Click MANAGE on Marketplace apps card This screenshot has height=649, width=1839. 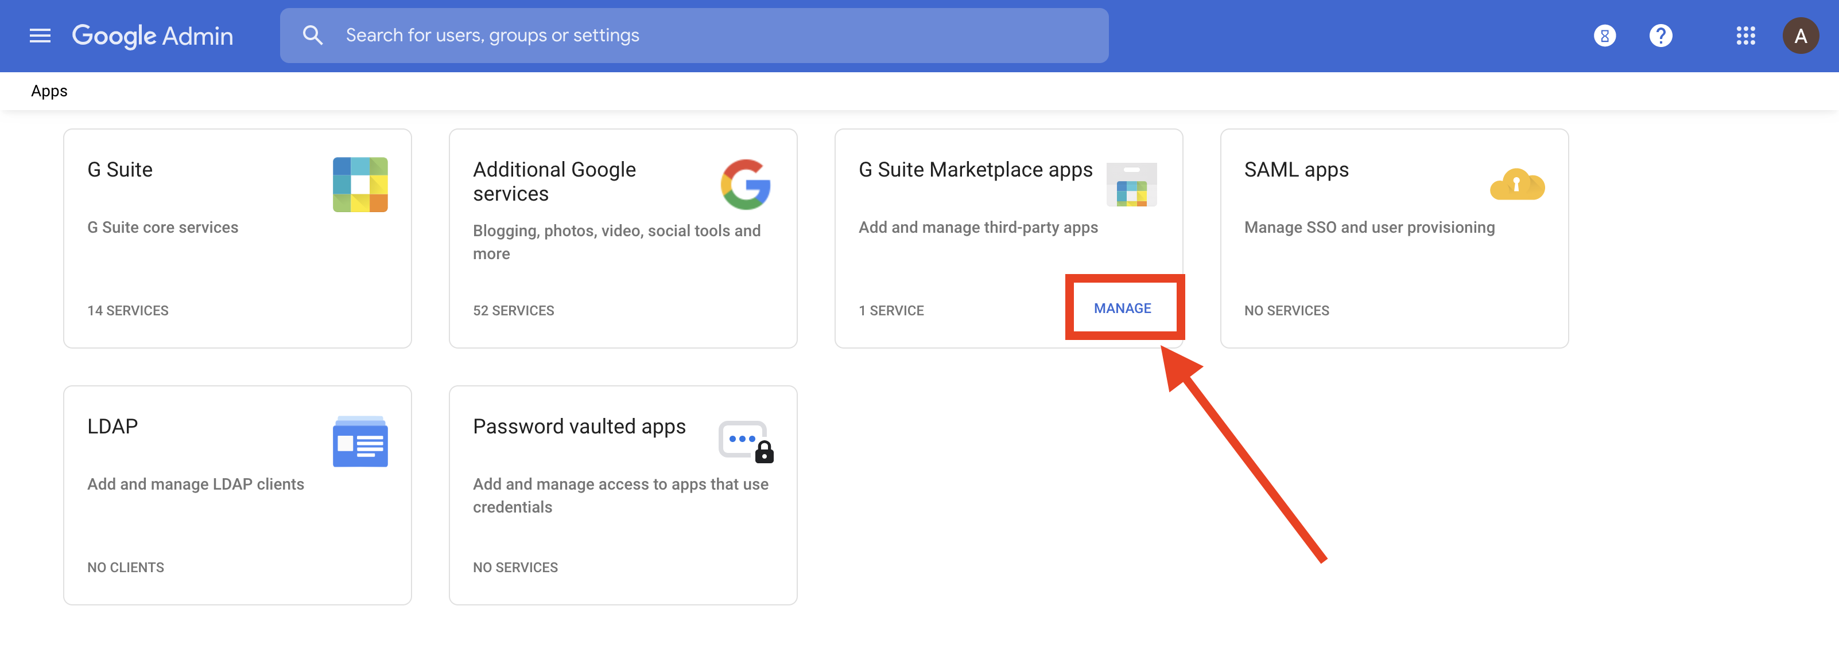point(1122,308)
